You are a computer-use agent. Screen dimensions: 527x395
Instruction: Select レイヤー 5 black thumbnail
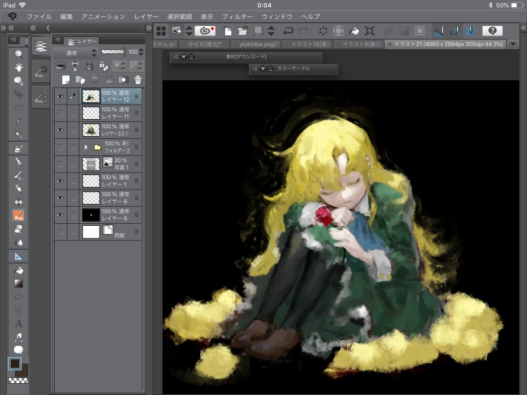[x=91, y=215]
